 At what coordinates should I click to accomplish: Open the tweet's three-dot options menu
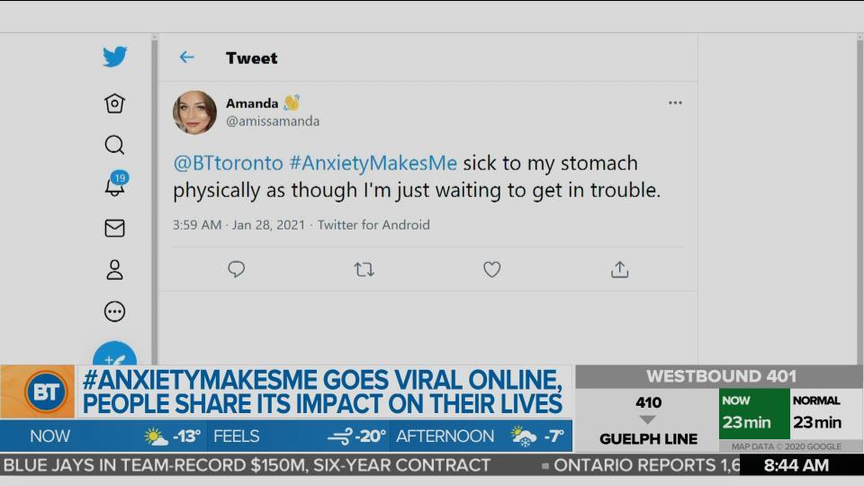click(675, 103)
